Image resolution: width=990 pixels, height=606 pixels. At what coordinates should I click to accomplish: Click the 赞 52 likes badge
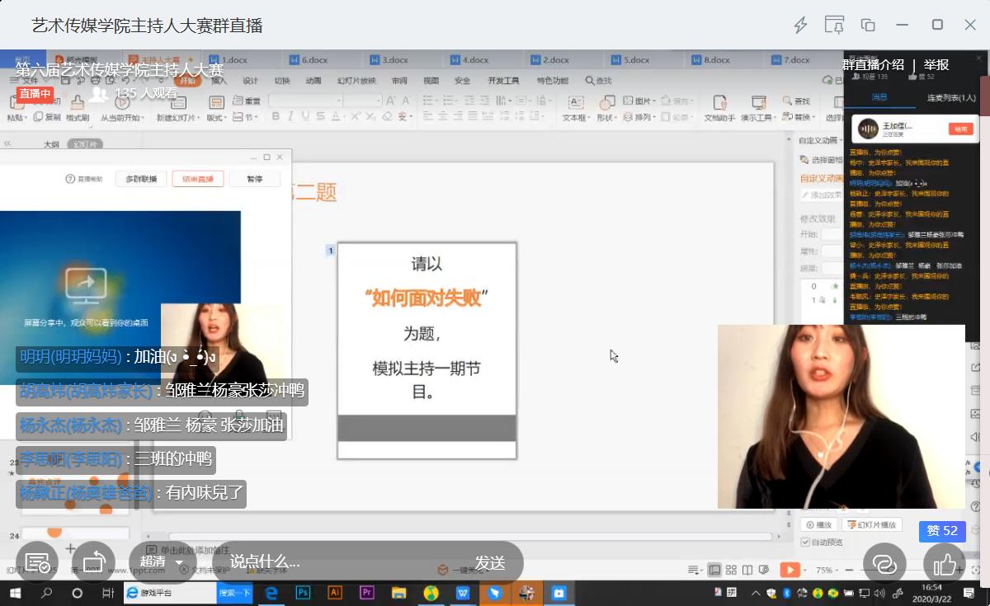point(942,531)
